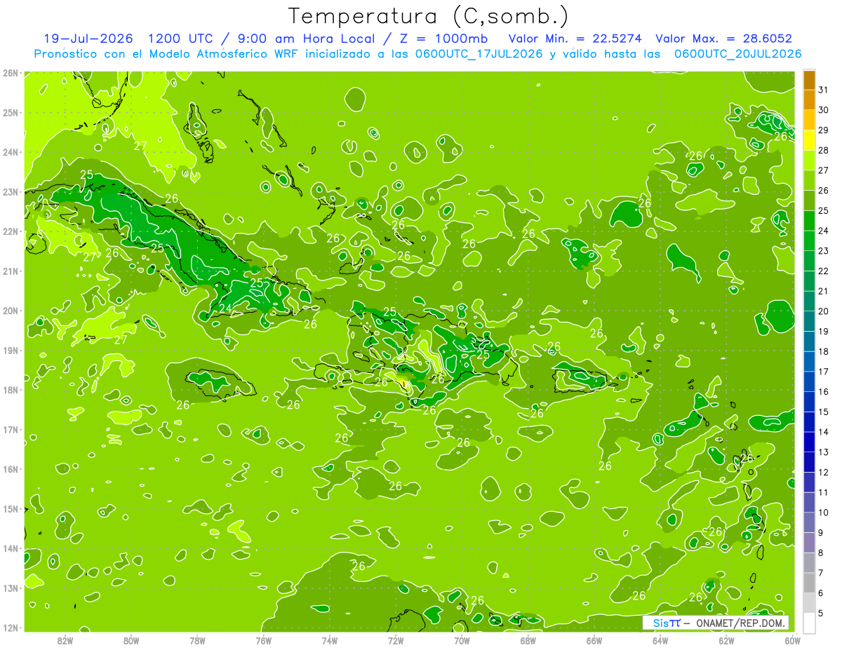842x650 pixels.
Task: Click the orange swatch between 30 and 31
Action: (809, 100)
